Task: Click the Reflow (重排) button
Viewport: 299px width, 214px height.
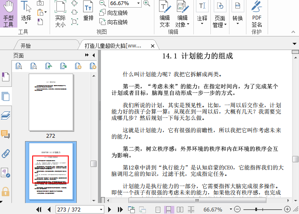Action: point(88,11)
